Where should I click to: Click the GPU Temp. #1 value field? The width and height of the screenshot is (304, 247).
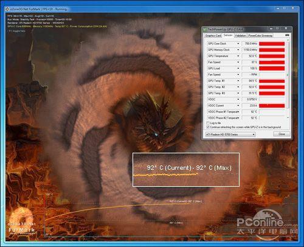[x=250, y=81]
